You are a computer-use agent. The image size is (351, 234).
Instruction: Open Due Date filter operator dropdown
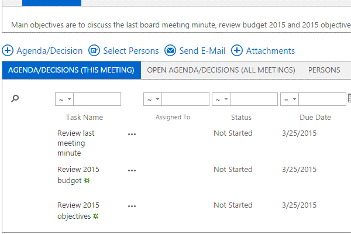click(x=290, y=99)
